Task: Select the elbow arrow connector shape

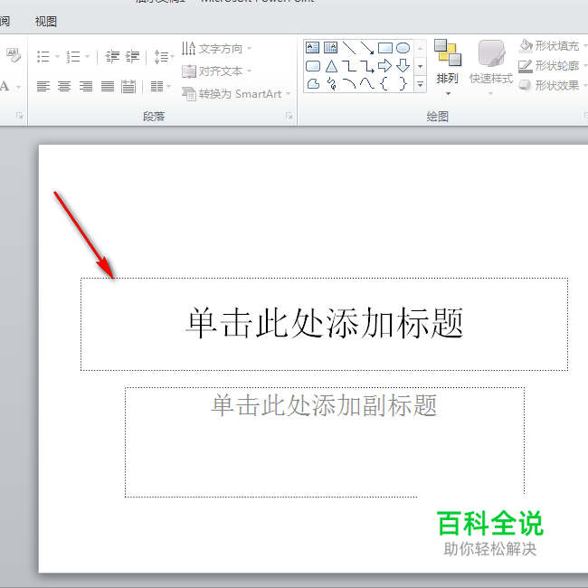Action: 367,66
